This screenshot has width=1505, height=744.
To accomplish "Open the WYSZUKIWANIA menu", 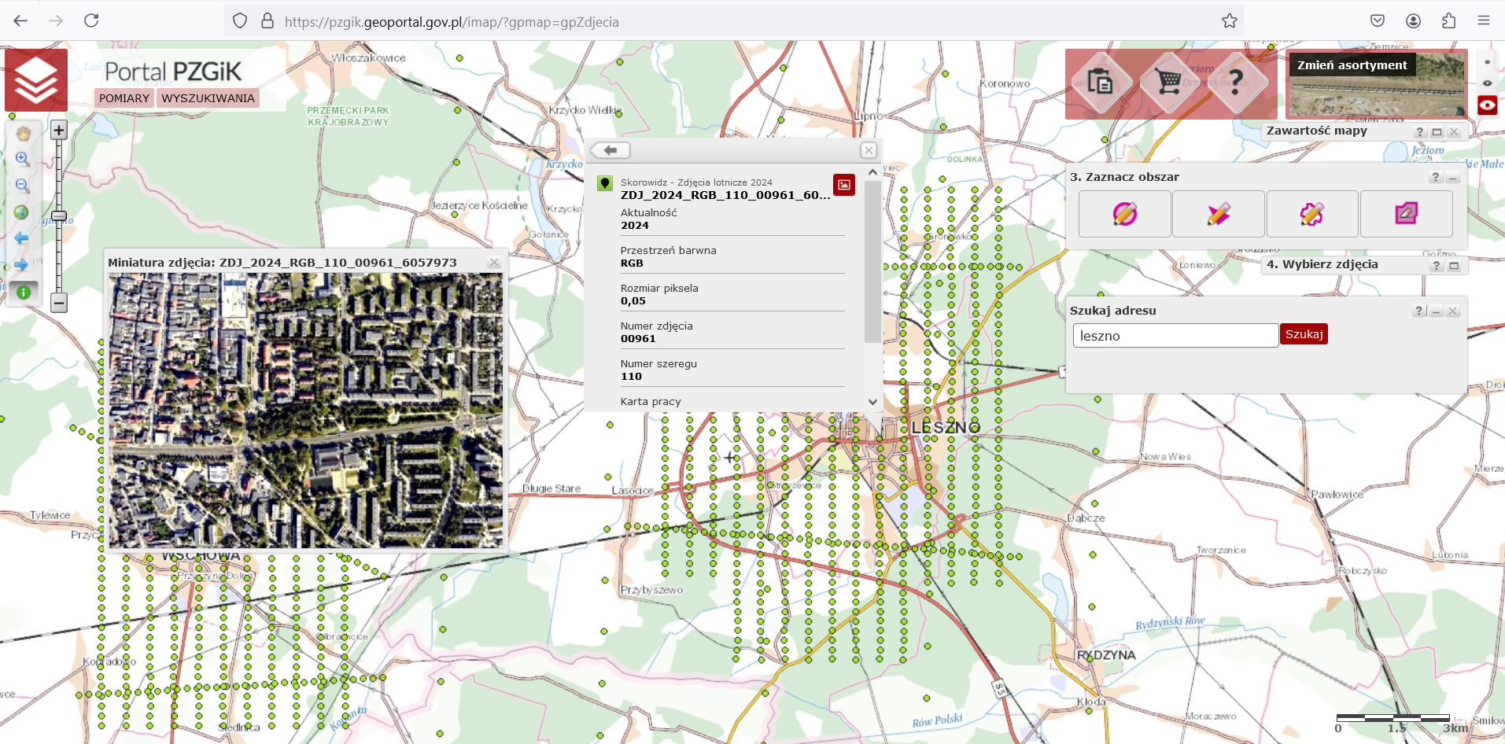I will [208, 98].
